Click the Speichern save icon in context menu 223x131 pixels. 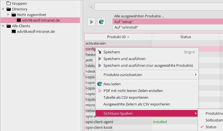coord(100,52)
